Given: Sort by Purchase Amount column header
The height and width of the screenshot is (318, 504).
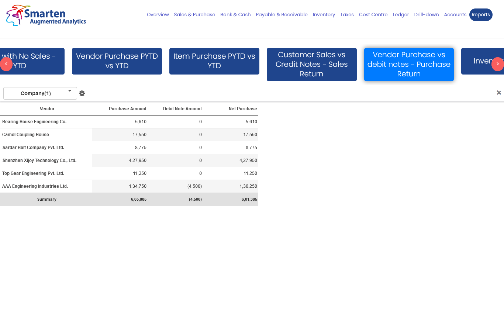Looking at the screenshot, I should tap(128, 109).
